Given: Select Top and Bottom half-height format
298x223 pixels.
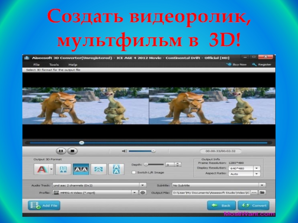Looking at the screenshot, I should click(98, 169).
